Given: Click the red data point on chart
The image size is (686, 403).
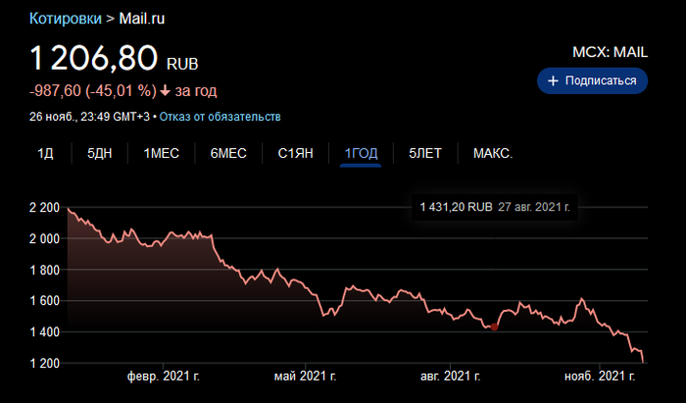Looking at the screenshot, I should 494,327.
